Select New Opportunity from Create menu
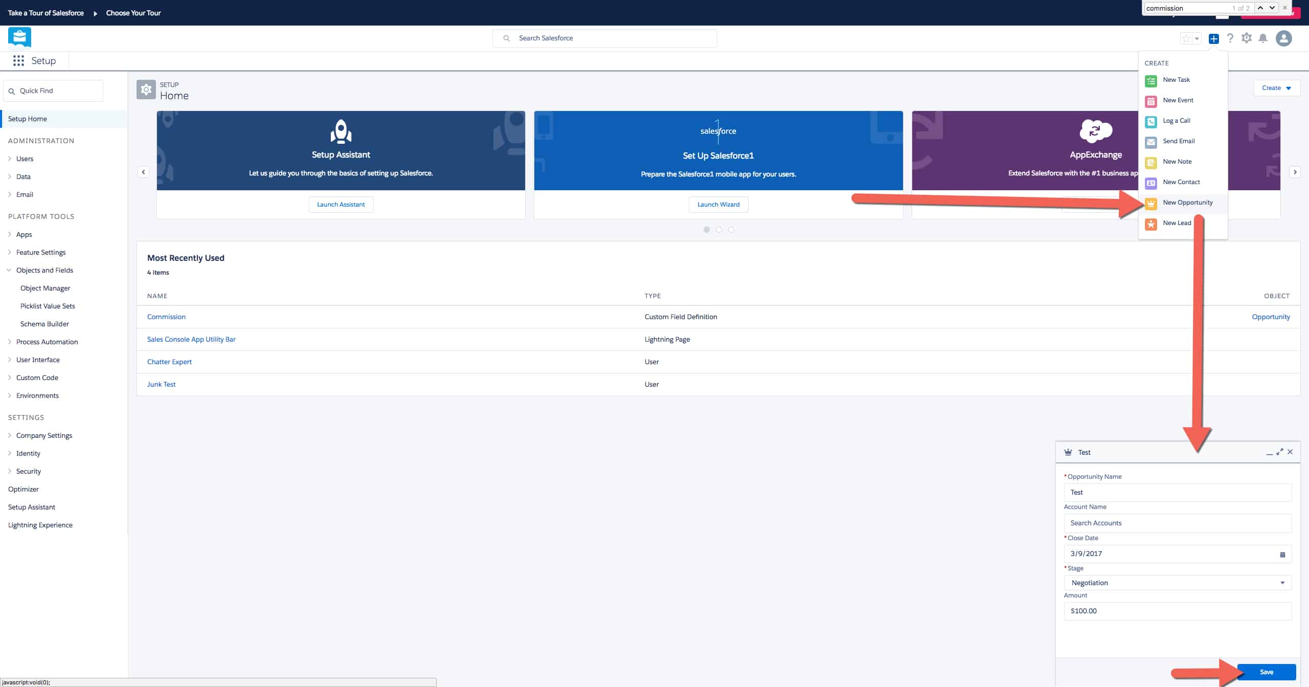Screen dimensions: 1309x687 [x=1187, y=203]
